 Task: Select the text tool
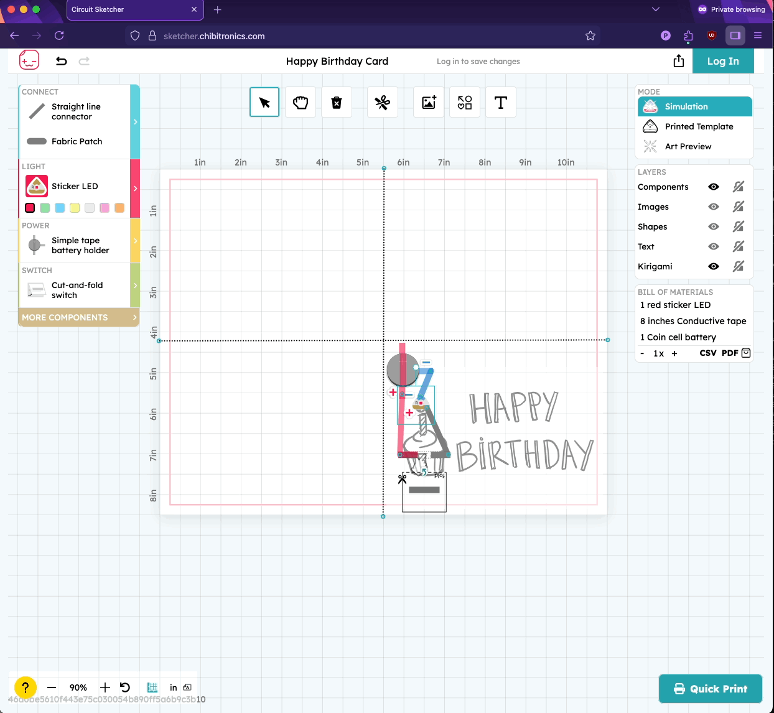point(501,103)
